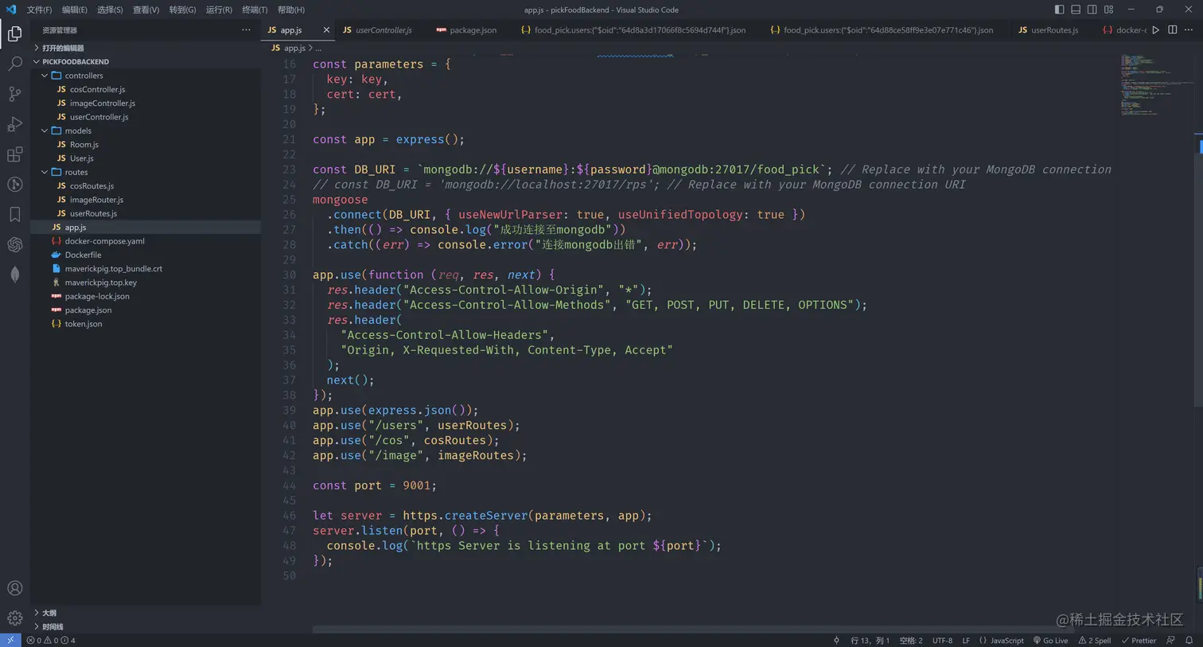The width and height of the screenshot is (1203, 647).
Task: Click the Prettier status item
Action: (1139, 640)
